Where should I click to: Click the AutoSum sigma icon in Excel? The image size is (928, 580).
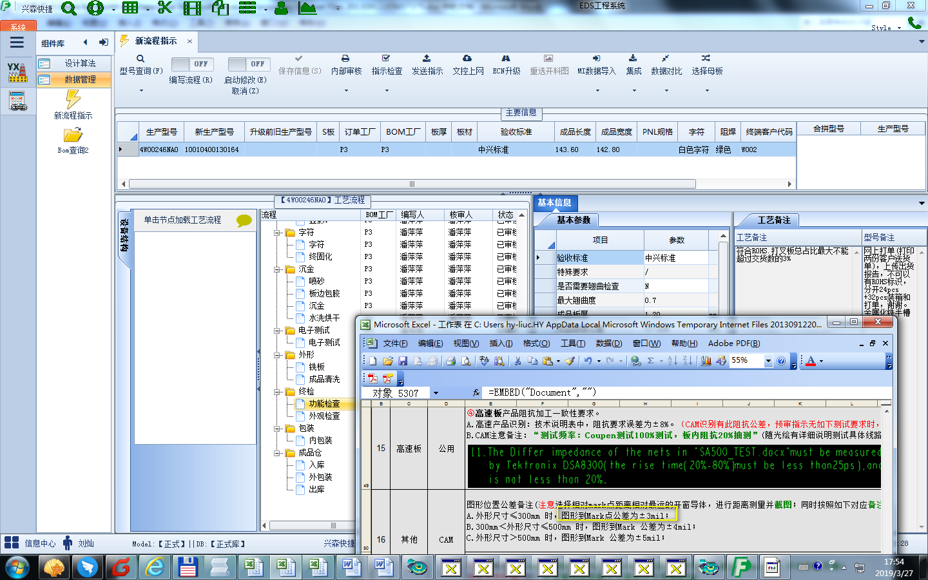point(651,361)
